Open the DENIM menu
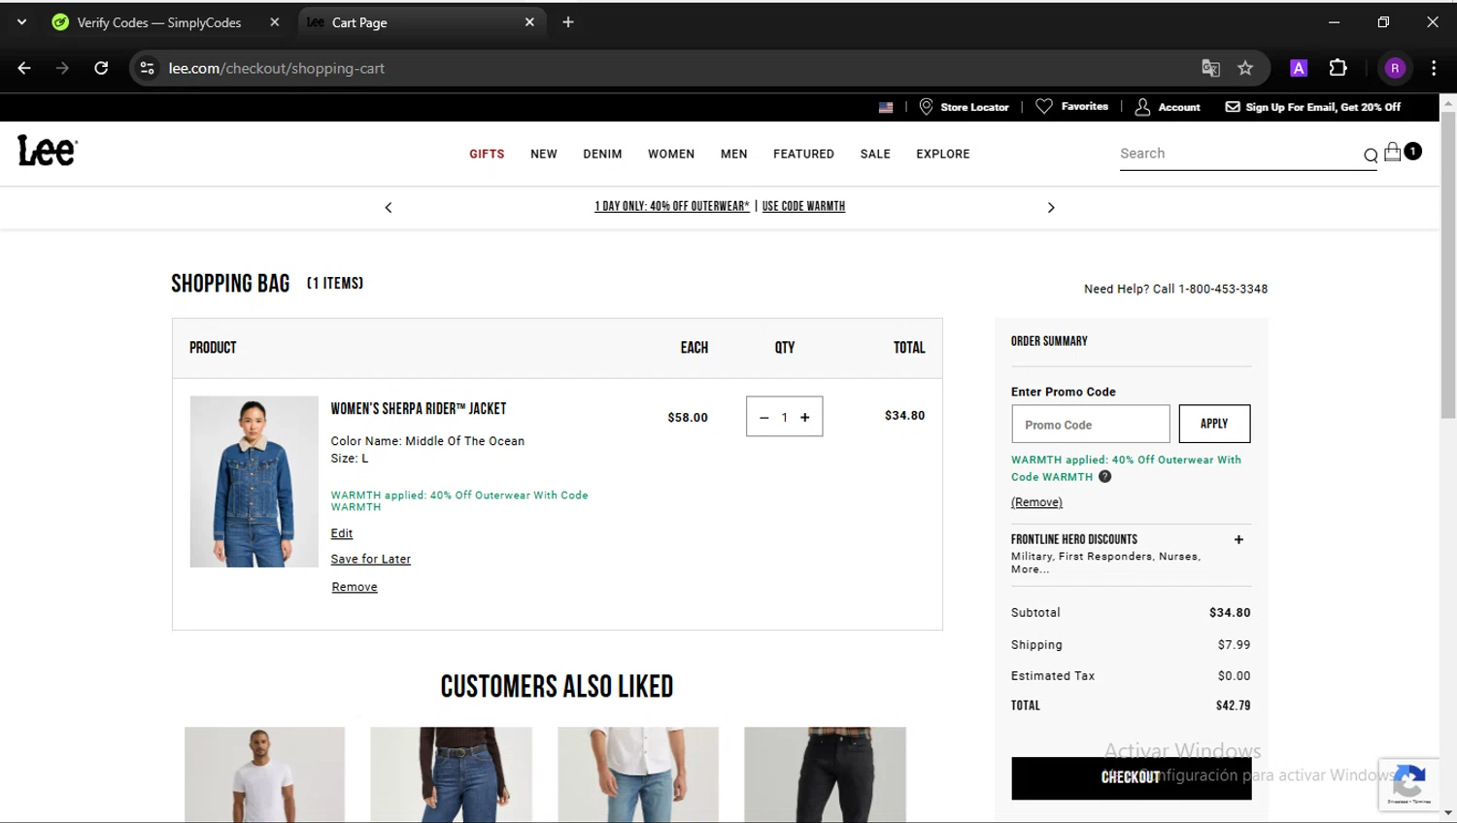 click(602, 154)
